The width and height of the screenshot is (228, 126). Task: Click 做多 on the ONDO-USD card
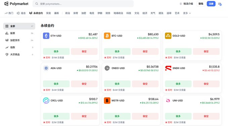[117, 84]
